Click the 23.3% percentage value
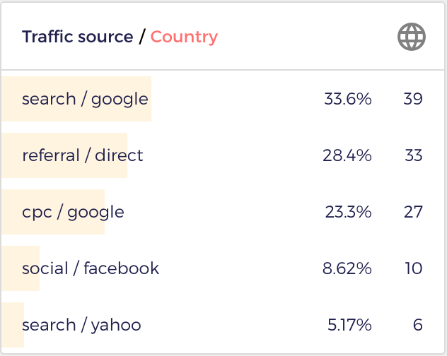The width and height of the screenshot is (447, 356). (x=348, y=212)
